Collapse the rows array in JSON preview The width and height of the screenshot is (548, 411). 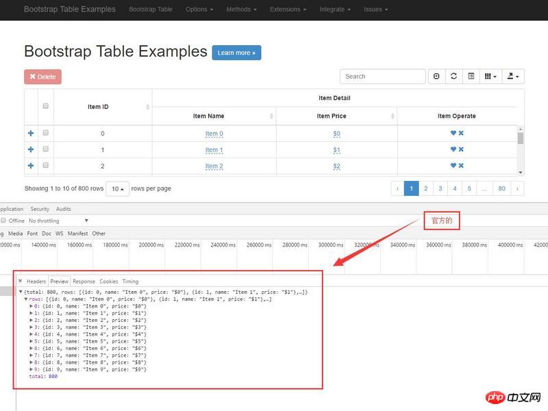point(26,299)
